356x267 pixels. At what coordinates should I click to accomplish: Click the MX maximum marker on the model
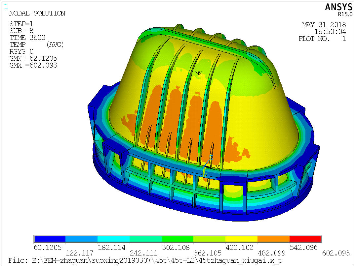(198, 74)
